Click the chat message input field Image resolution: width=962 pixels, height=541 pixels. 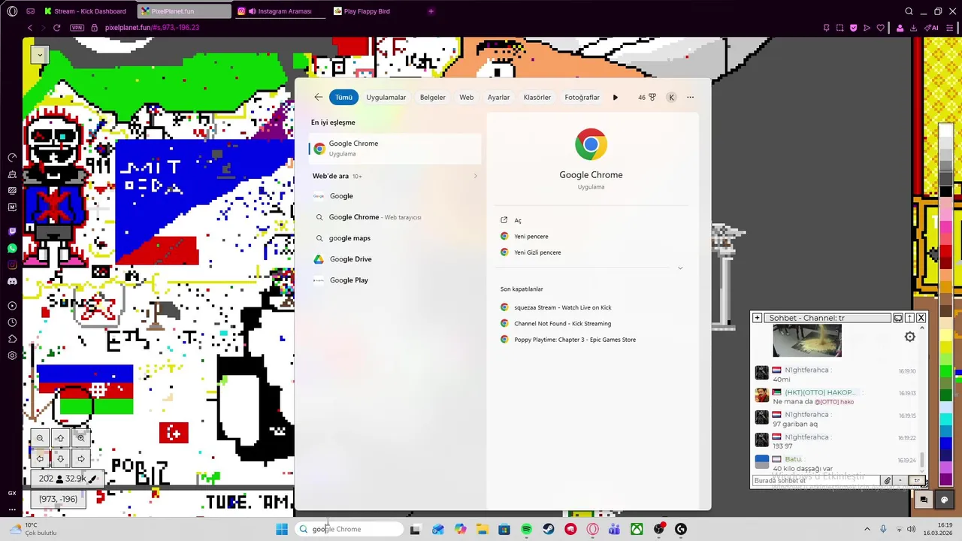click(816, 480)
